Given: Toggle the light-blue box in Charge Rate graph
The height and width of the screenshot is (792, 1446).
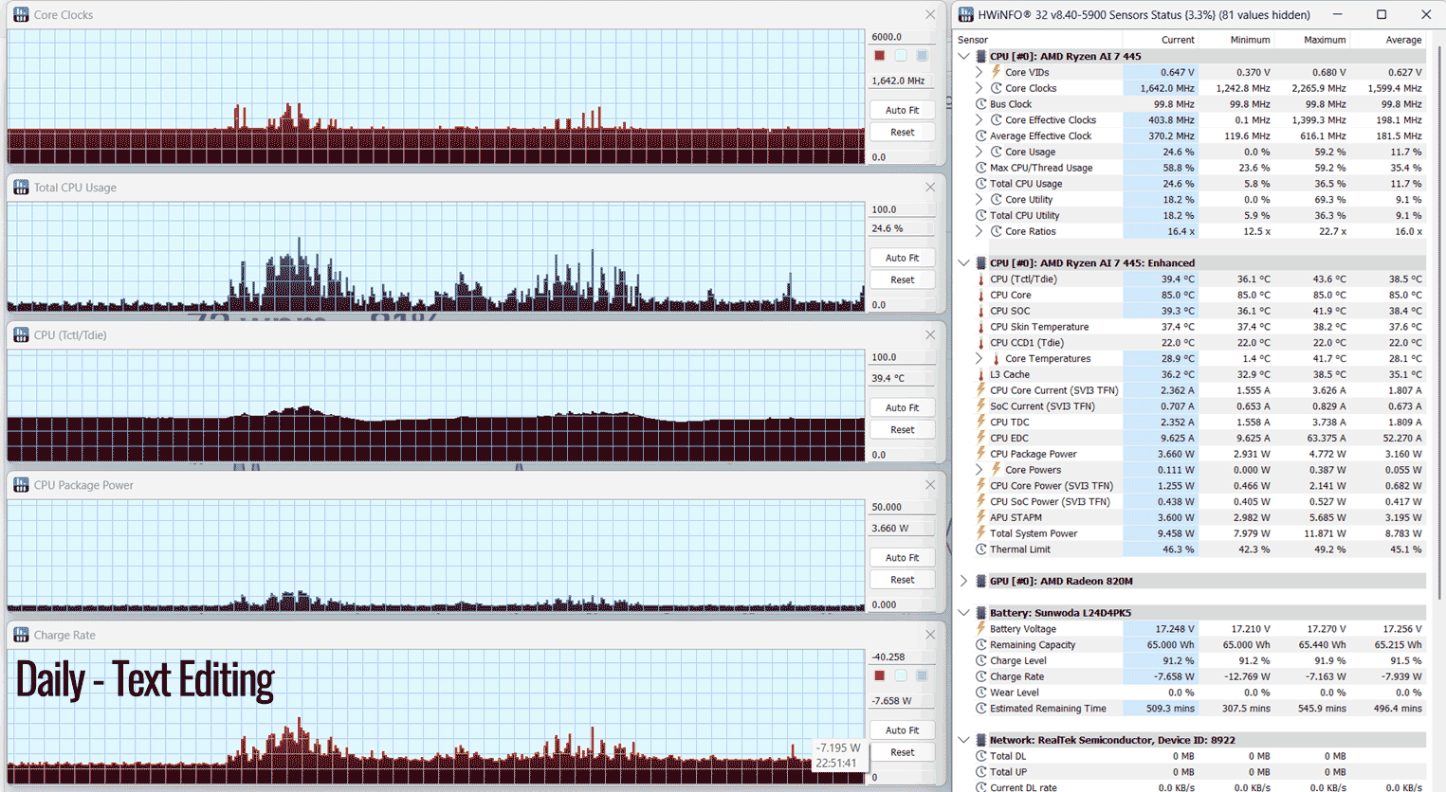Looking at the screenshot, I should point(901,675).
